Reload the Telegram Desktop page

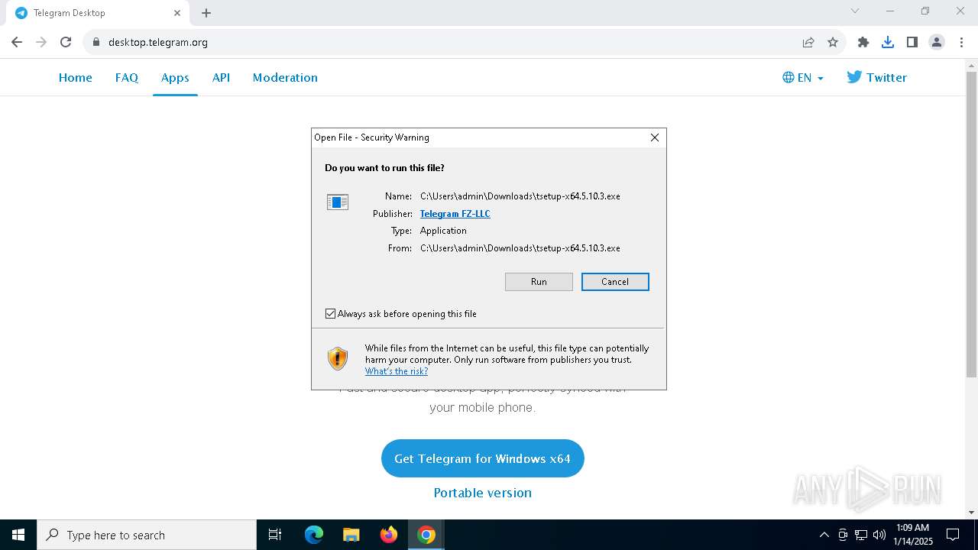[x=66, y=42]
